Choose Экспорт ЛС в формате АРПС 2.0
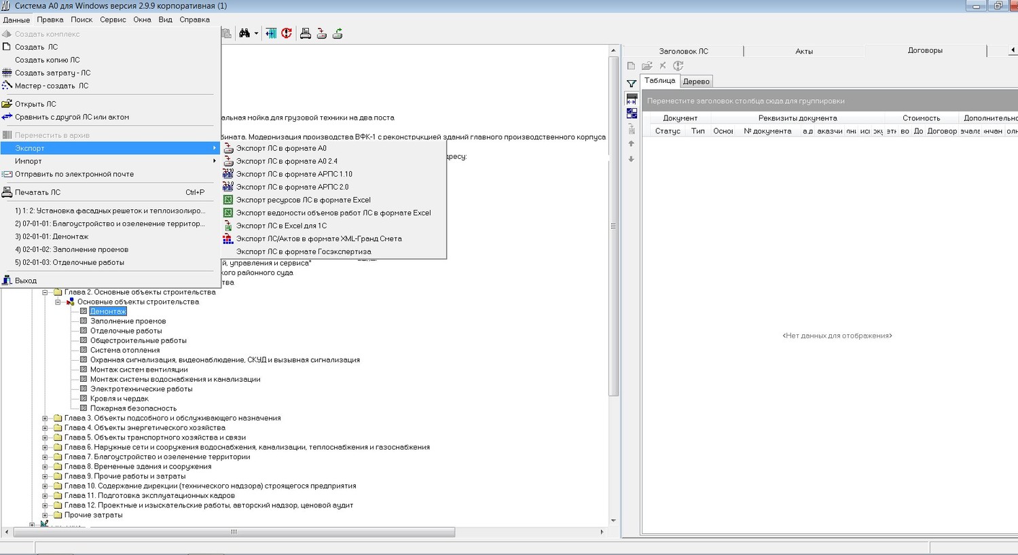This screenshot has height=555, width=1018. click(292, 187)
